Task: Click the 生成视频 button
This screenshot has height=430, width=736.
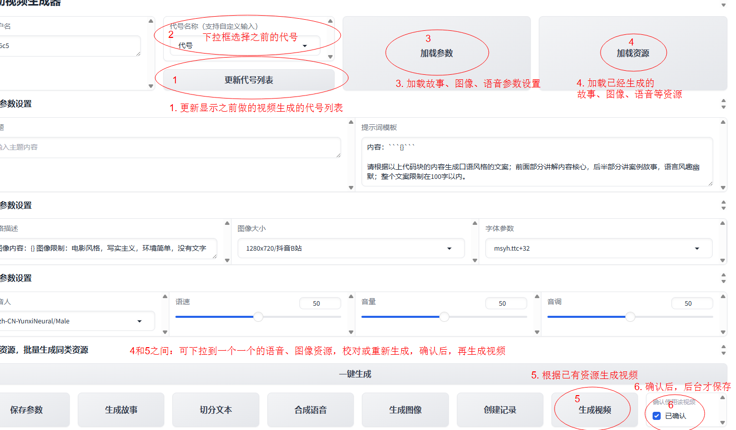Action: pyautogui.click(x=595, y=410)
